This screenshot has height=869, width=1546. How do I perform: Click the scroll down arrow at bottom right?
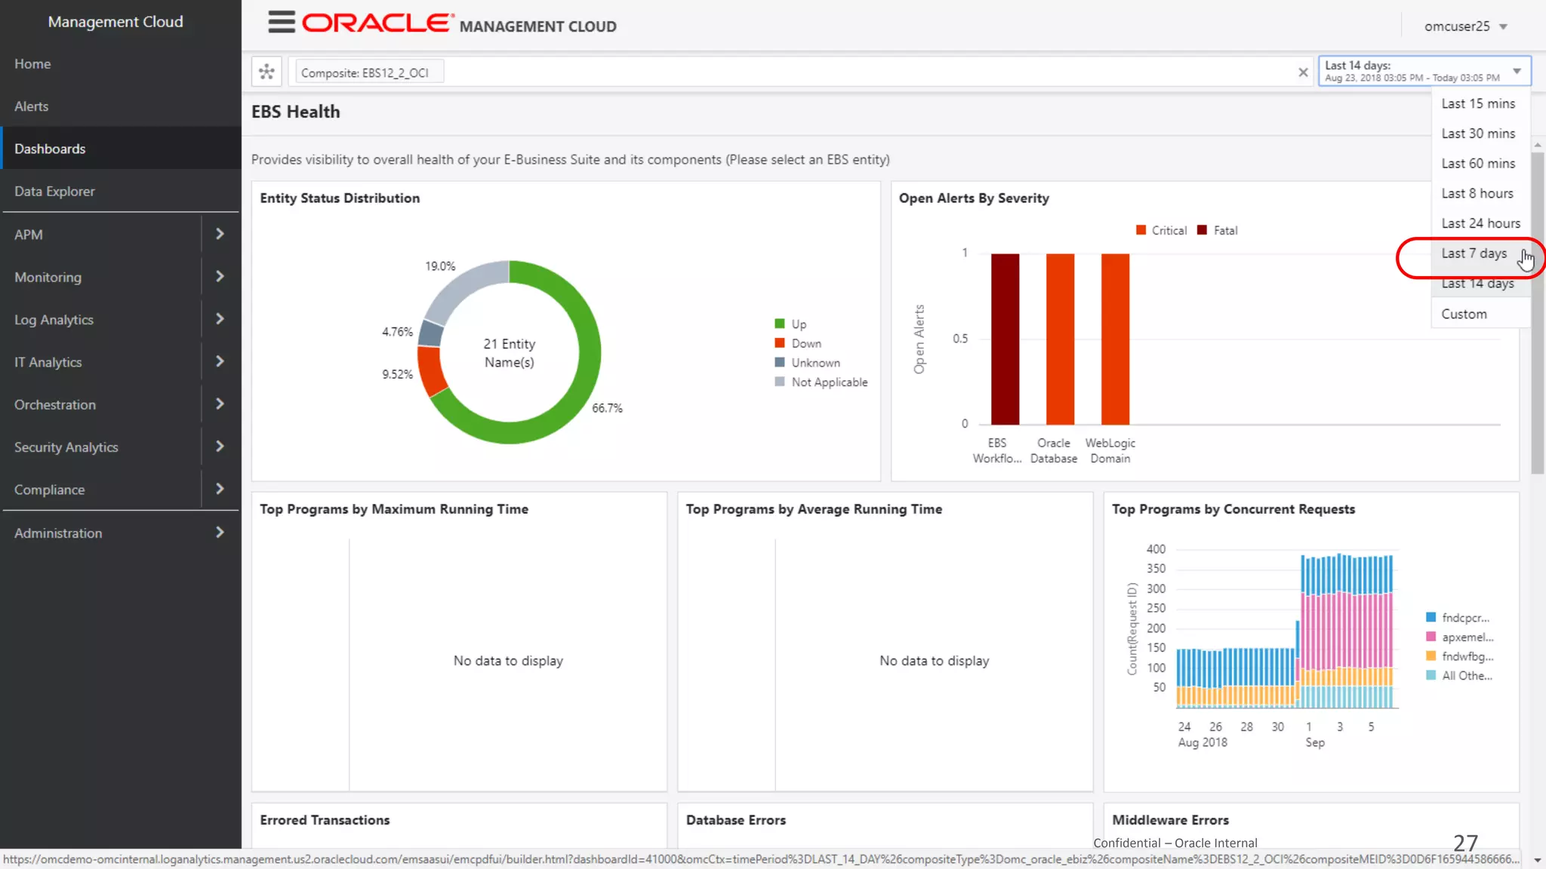click(1538, 860)
